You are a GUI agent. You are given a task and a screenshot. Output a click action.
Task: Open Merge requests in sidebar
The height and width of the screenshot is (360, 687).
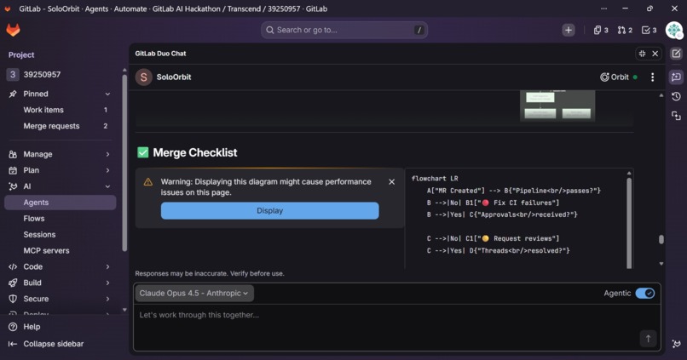point(60,126)
